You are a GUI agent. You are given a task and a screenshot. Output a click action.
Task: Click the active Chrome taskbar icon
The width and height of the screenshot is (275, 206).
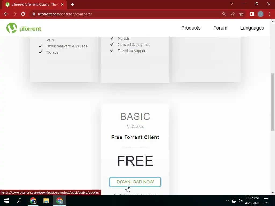pos(59,201)
